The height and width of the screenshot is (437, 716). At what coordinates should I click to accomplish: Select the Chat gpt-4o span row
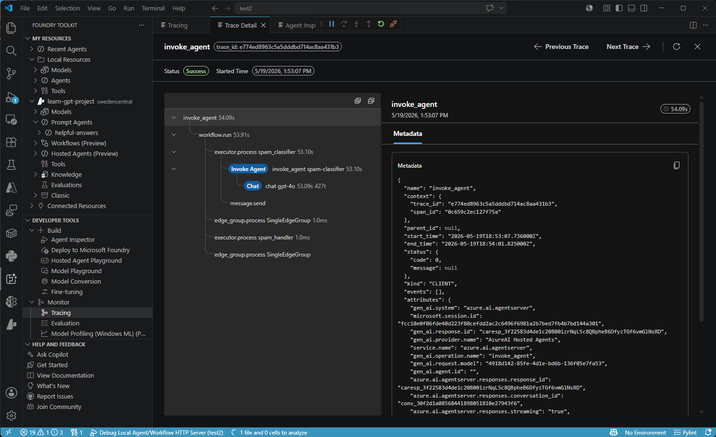click(x=273, y=186)
